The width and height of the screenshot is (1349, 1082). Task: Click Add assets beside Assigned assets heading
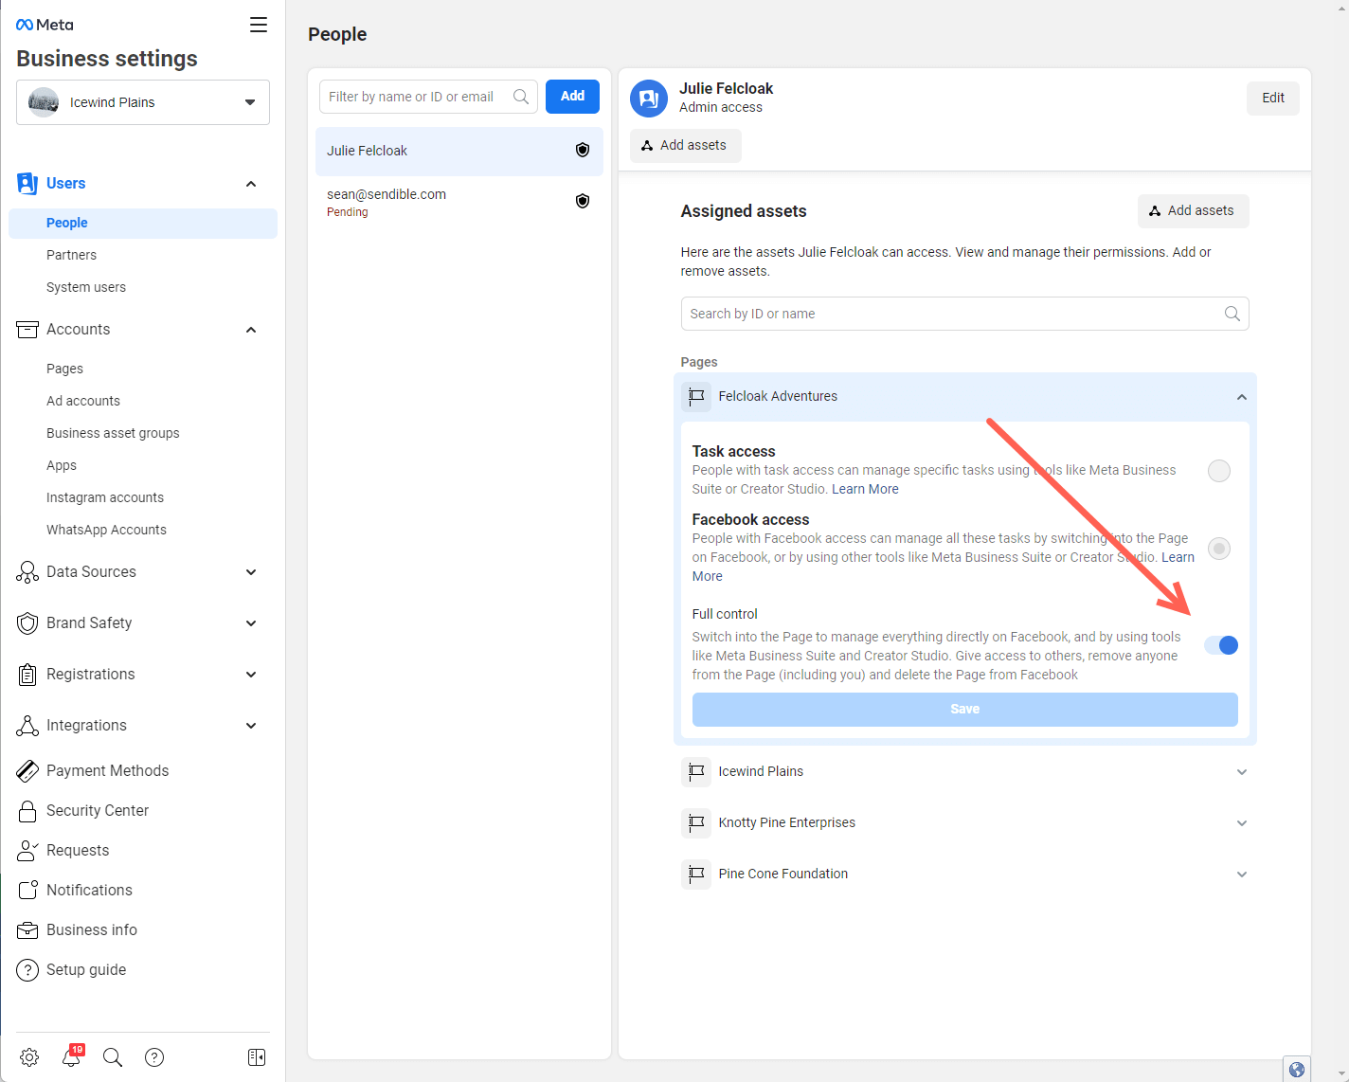pos(1193,211)
